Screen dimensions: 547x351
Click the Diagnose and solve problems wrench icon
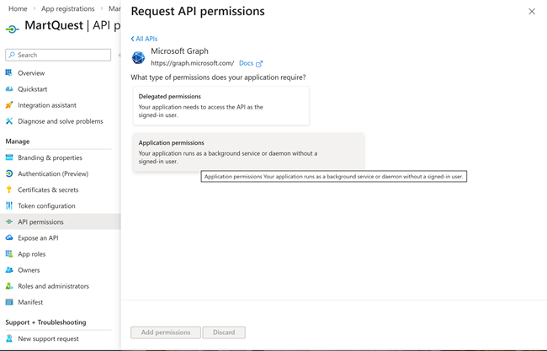(x=9, y=121)
